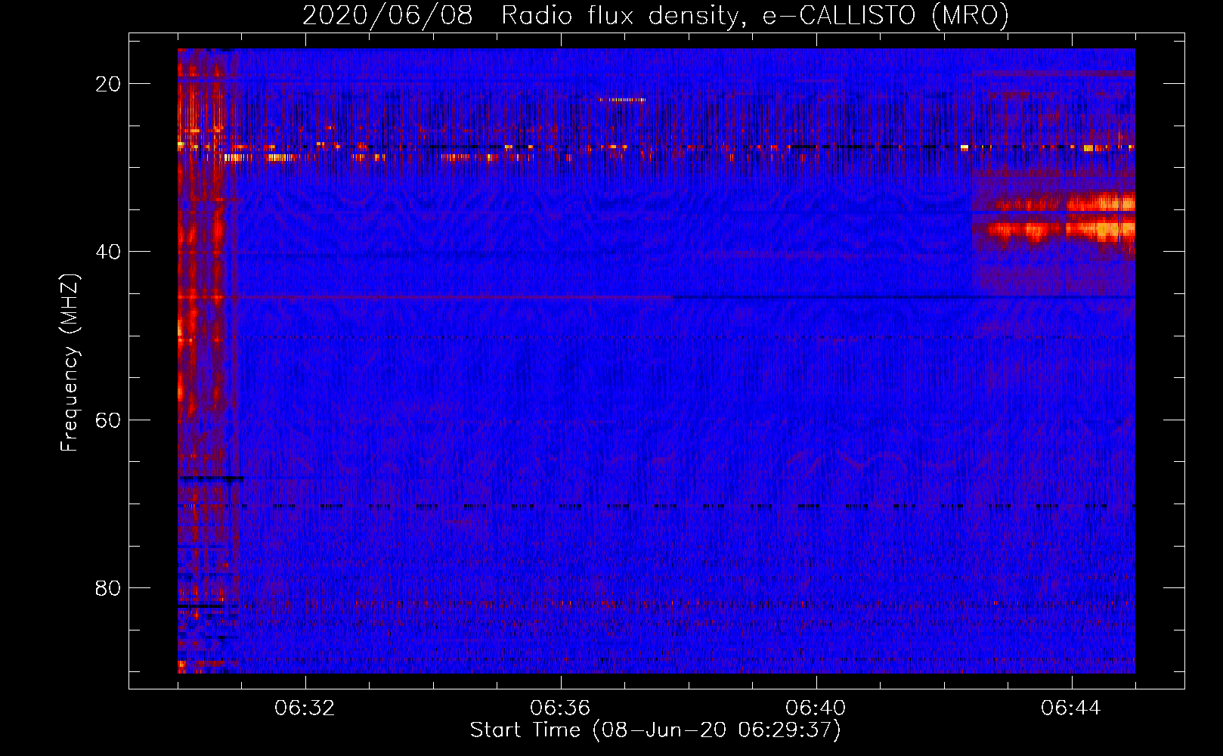The height and width of the screenshot is (756, 1223).
Task: Click the 06:44 time tick label
Action: [x=1071, y=708]
